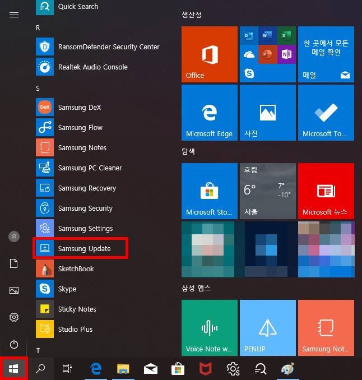Select the 생산성 tile group header
The width and height of the screenshot is (362, 380).
coord(192,15)
